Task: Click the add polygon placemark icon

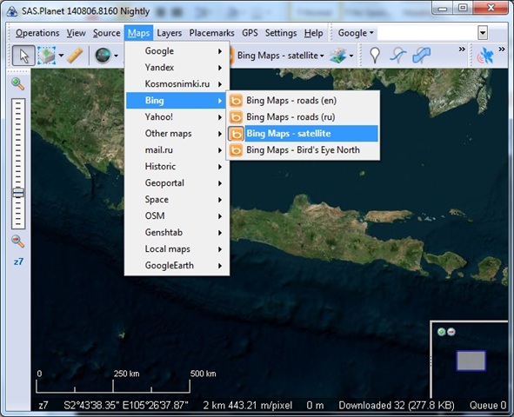Action: coord(422,56)
